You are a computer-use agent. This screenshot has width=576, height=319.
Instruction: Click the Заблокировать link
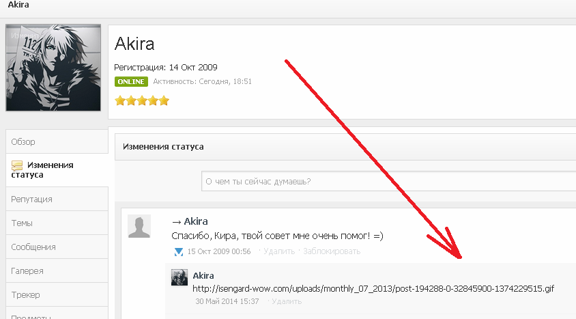pos(332,251)
